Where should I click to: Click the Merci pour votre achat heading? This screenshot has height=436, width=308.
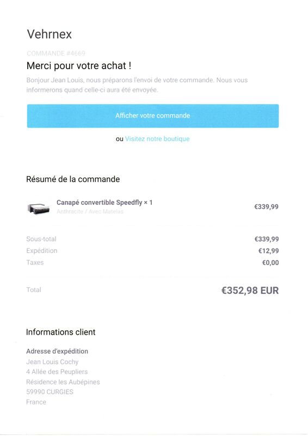79,65
